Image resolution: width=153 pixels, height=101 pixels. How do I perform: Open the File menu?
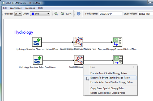pyautogui.click(x=5, y=8)
